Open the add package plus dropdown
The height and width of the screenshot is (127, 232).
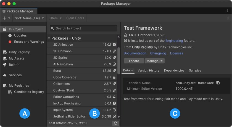[x=6, y=18]
